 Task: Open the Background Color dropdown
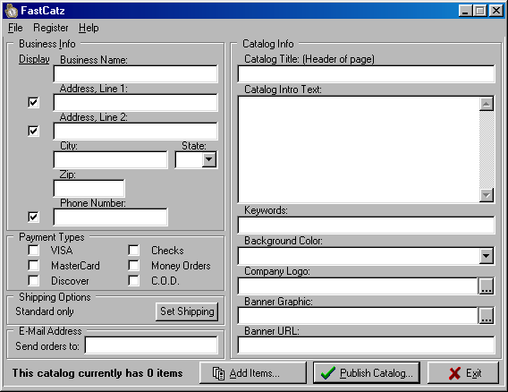pos(486,256)
